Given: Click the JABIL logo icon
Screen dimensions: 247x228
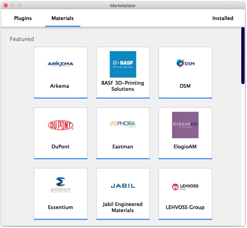Looking at the screenshot, I should (123, 186).
